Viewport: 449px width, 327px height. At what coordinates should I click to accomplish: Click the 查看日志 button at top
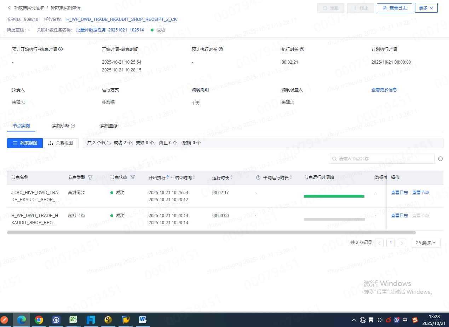pyautogui.click(x=394, y=8)
